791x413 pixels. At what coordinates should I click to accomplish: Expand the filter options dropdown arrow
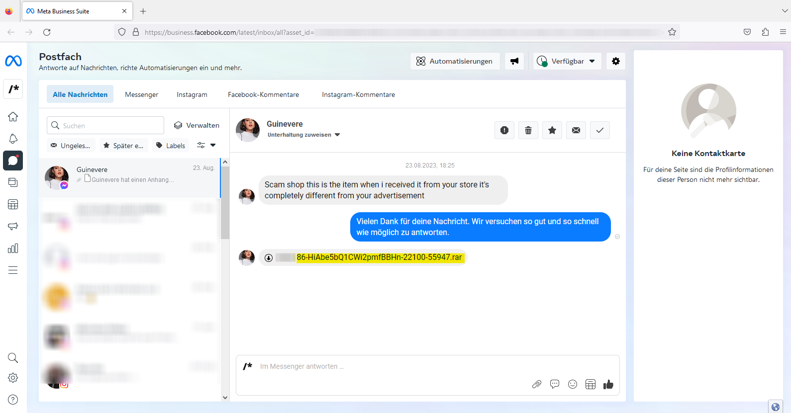click(213, 146)
